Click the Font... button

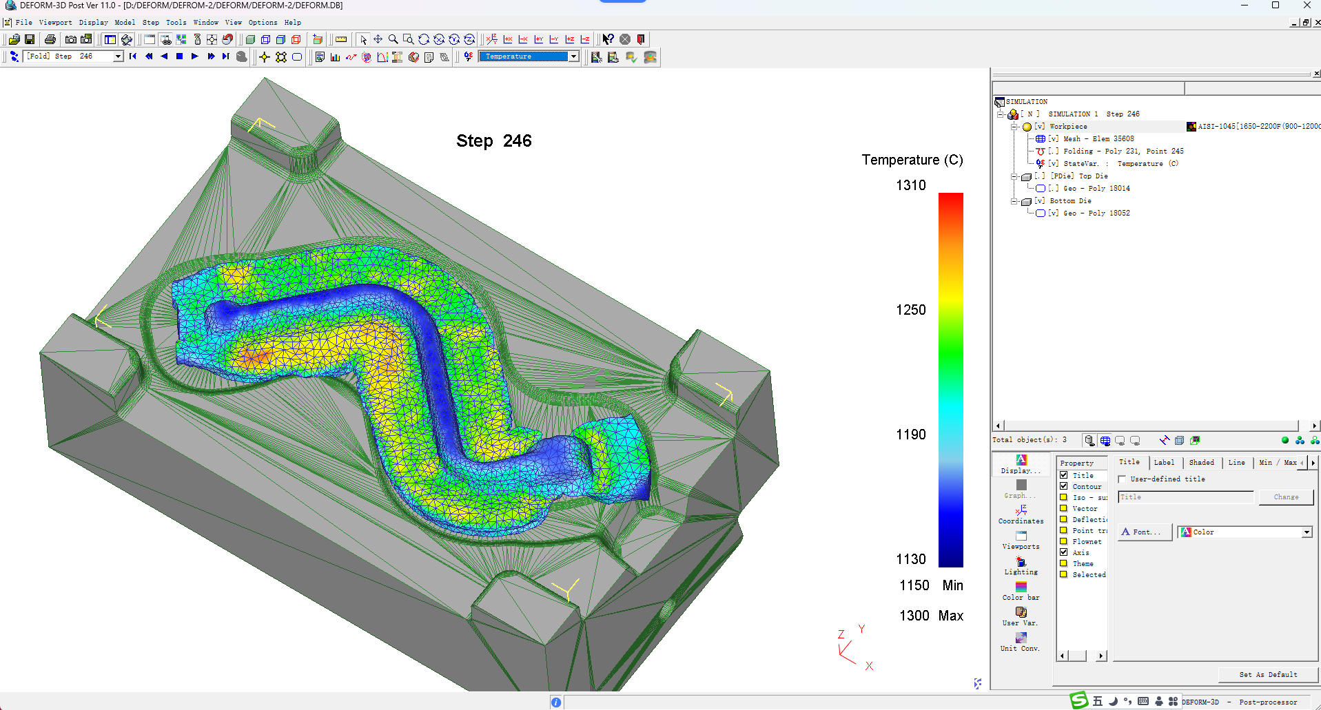[1144, 532]
